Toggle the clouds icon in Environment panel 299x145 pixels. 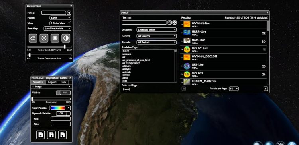pos(33,38)
